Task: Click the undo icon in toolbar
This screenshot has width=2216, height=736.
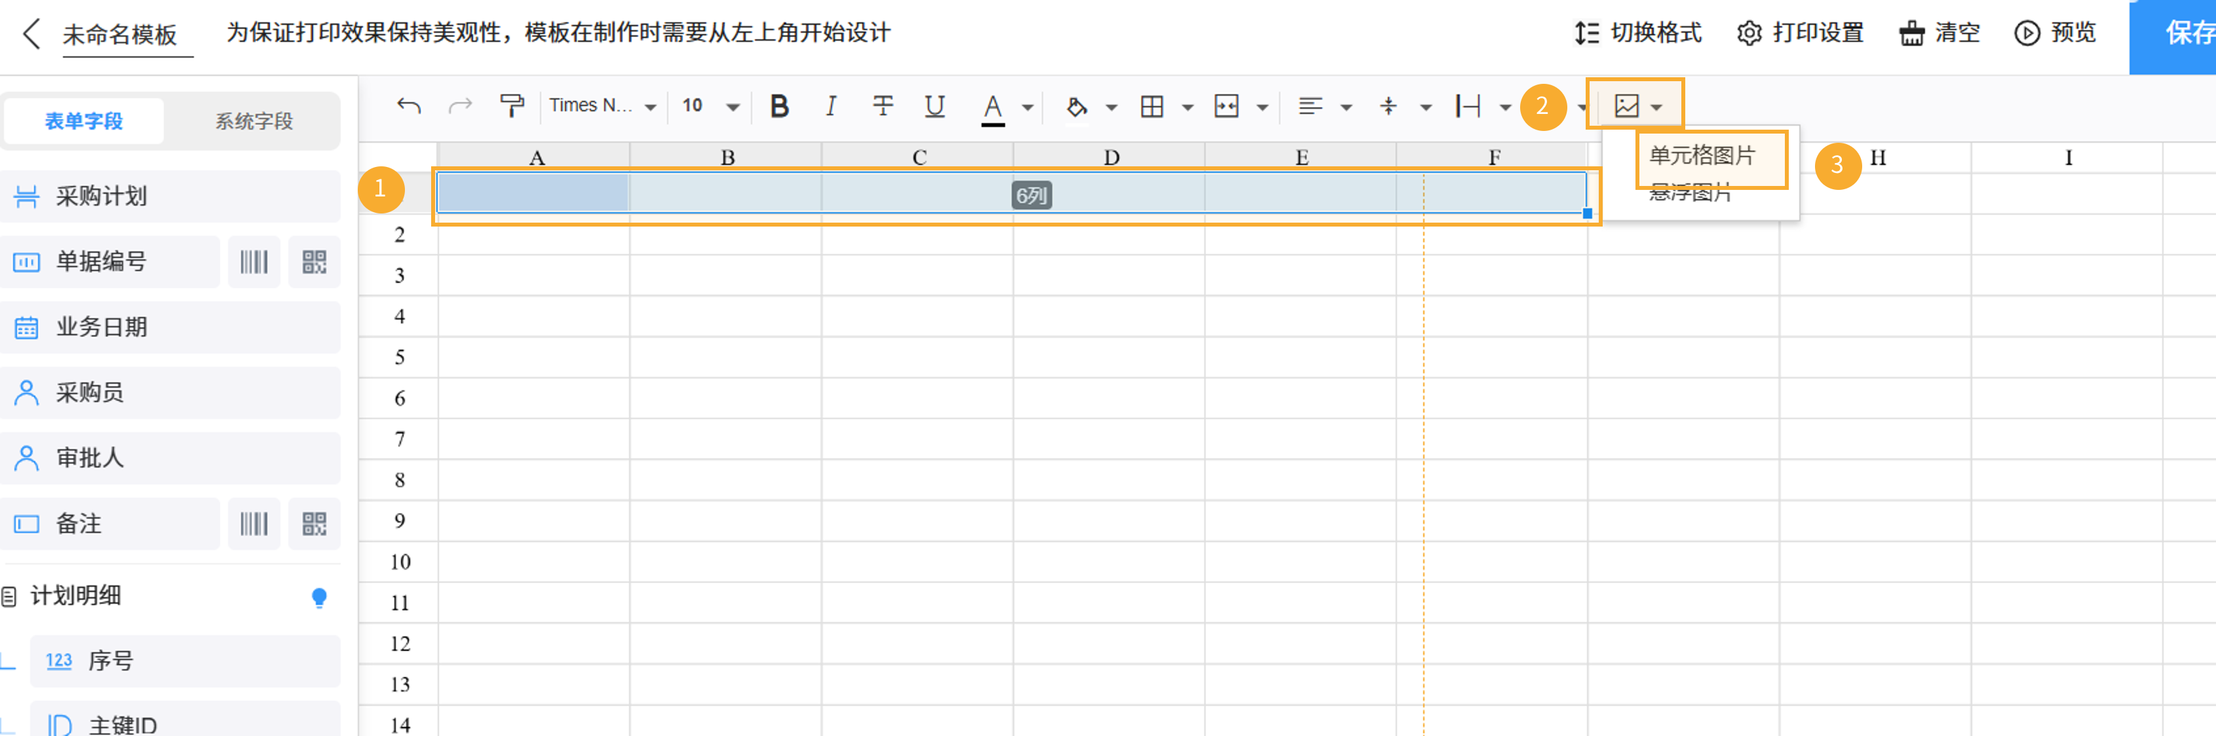Action: coord(410,106)
